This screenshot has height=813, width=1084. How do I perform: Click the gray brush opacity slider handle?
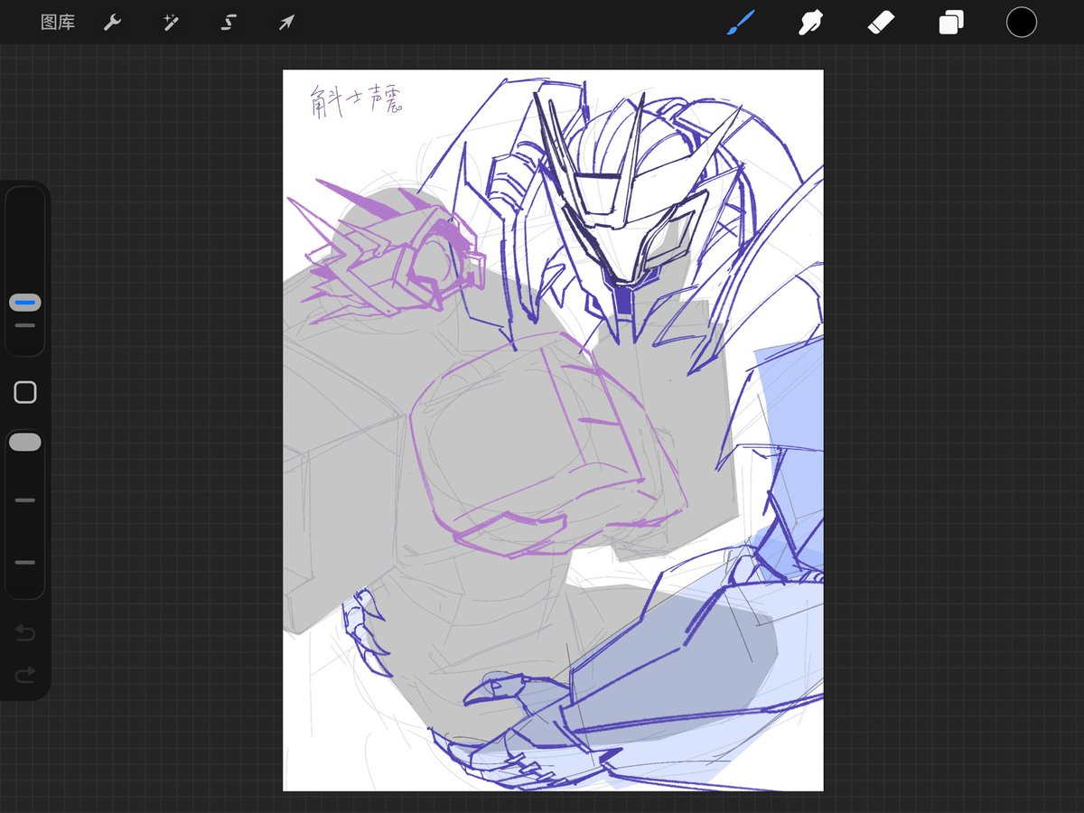[x=25, y=442]
